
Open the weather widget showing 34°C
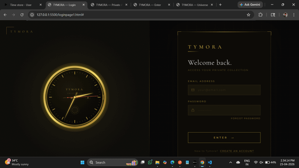click(x=17, y=162)
